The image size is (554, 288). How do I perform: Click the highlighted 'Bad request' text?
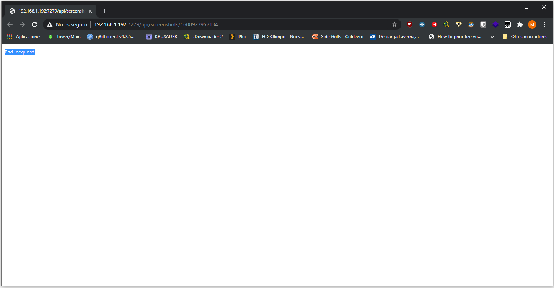pos(20,52)
